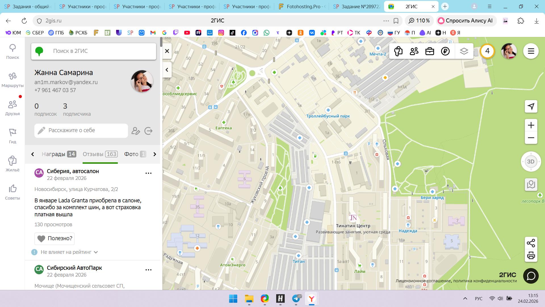Click the map layers icon
This screenshot has width=545, height=307.
tap(464, 51)
